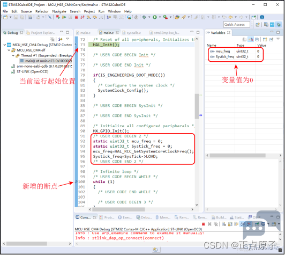This screenshot has width=285, height=255.
Task: Toggle Show Type Names in Variables view
Action: click(244, 40)
